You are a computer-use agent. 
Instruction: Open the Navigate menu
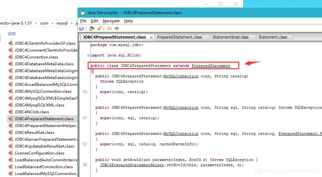[111, 21]
